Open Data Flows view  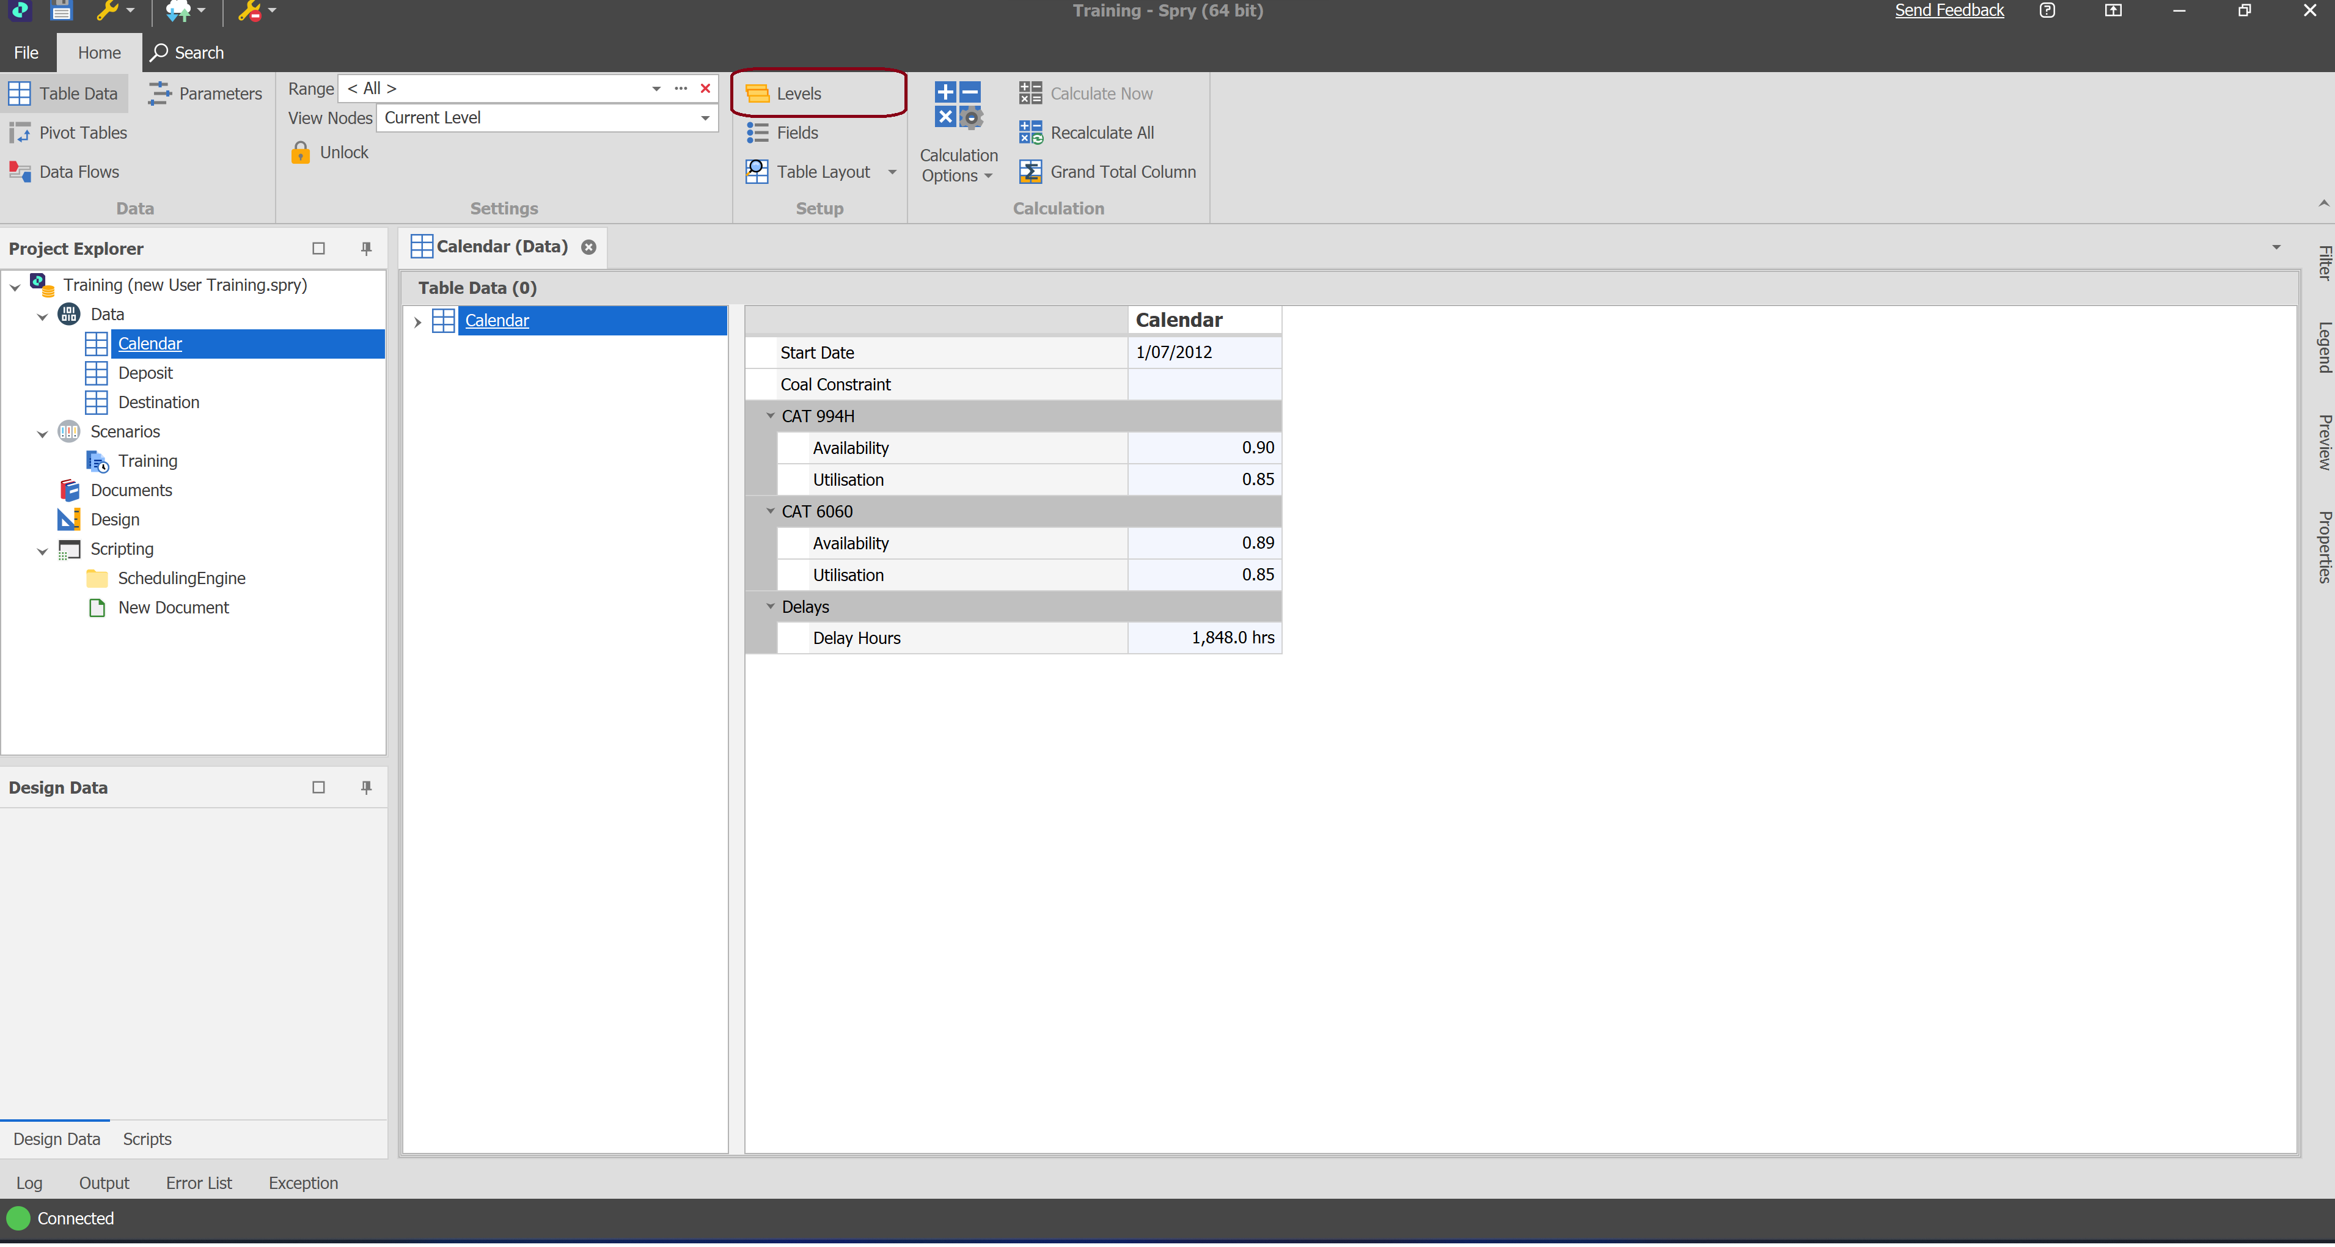(78, 172)
